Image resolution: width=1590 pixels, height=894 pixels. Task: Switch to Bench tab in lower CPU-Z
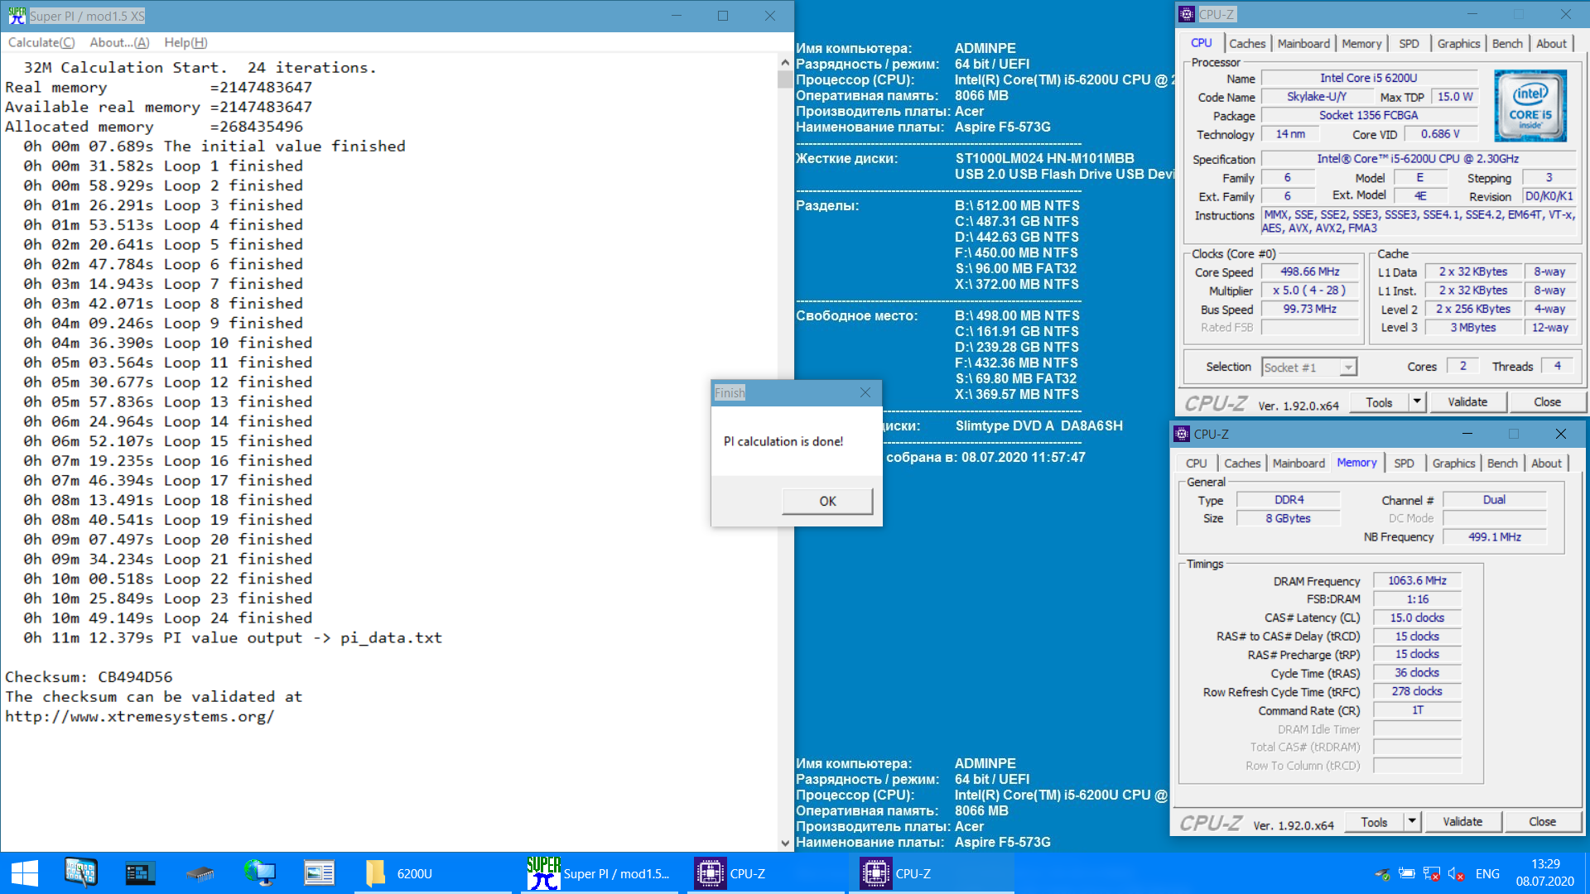click(x=1502, y=464)
